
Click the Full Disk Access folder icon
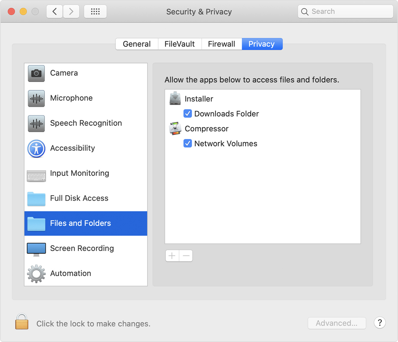click(36, 199)
